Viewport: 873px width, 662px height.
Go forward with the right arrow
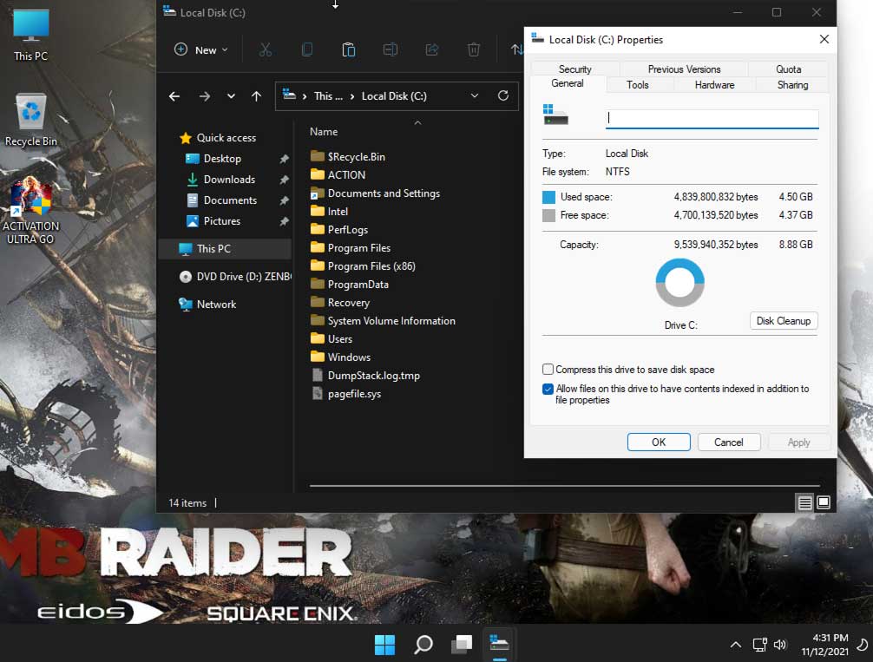pos(204,96)
